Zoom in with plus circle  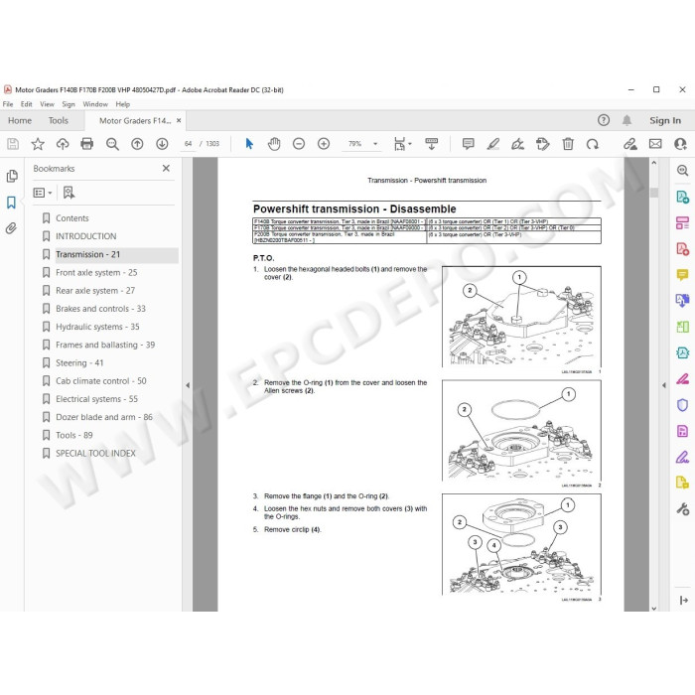click(x=324, y=144)
